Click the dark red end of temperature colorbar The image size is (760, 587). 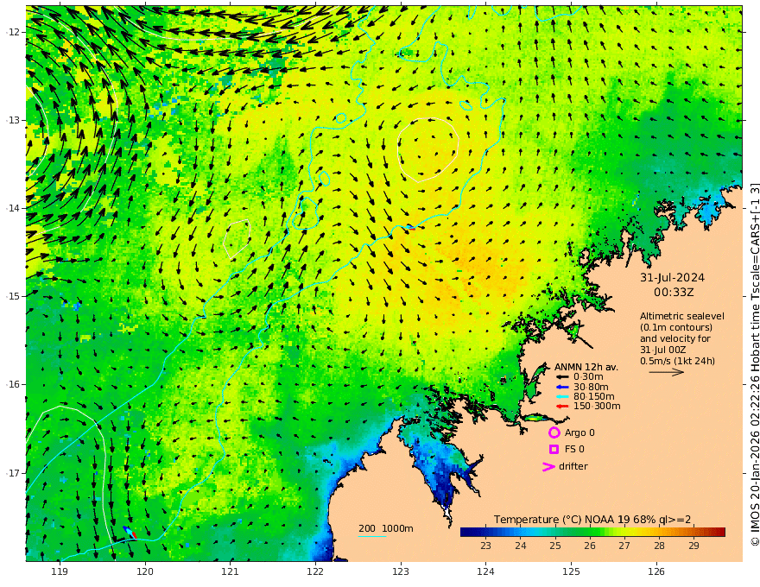tap(721, 533)
